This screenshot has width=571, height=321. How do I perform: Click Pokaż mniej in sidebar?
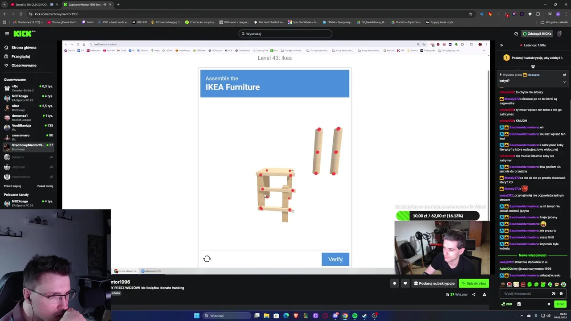coord(45,186)
